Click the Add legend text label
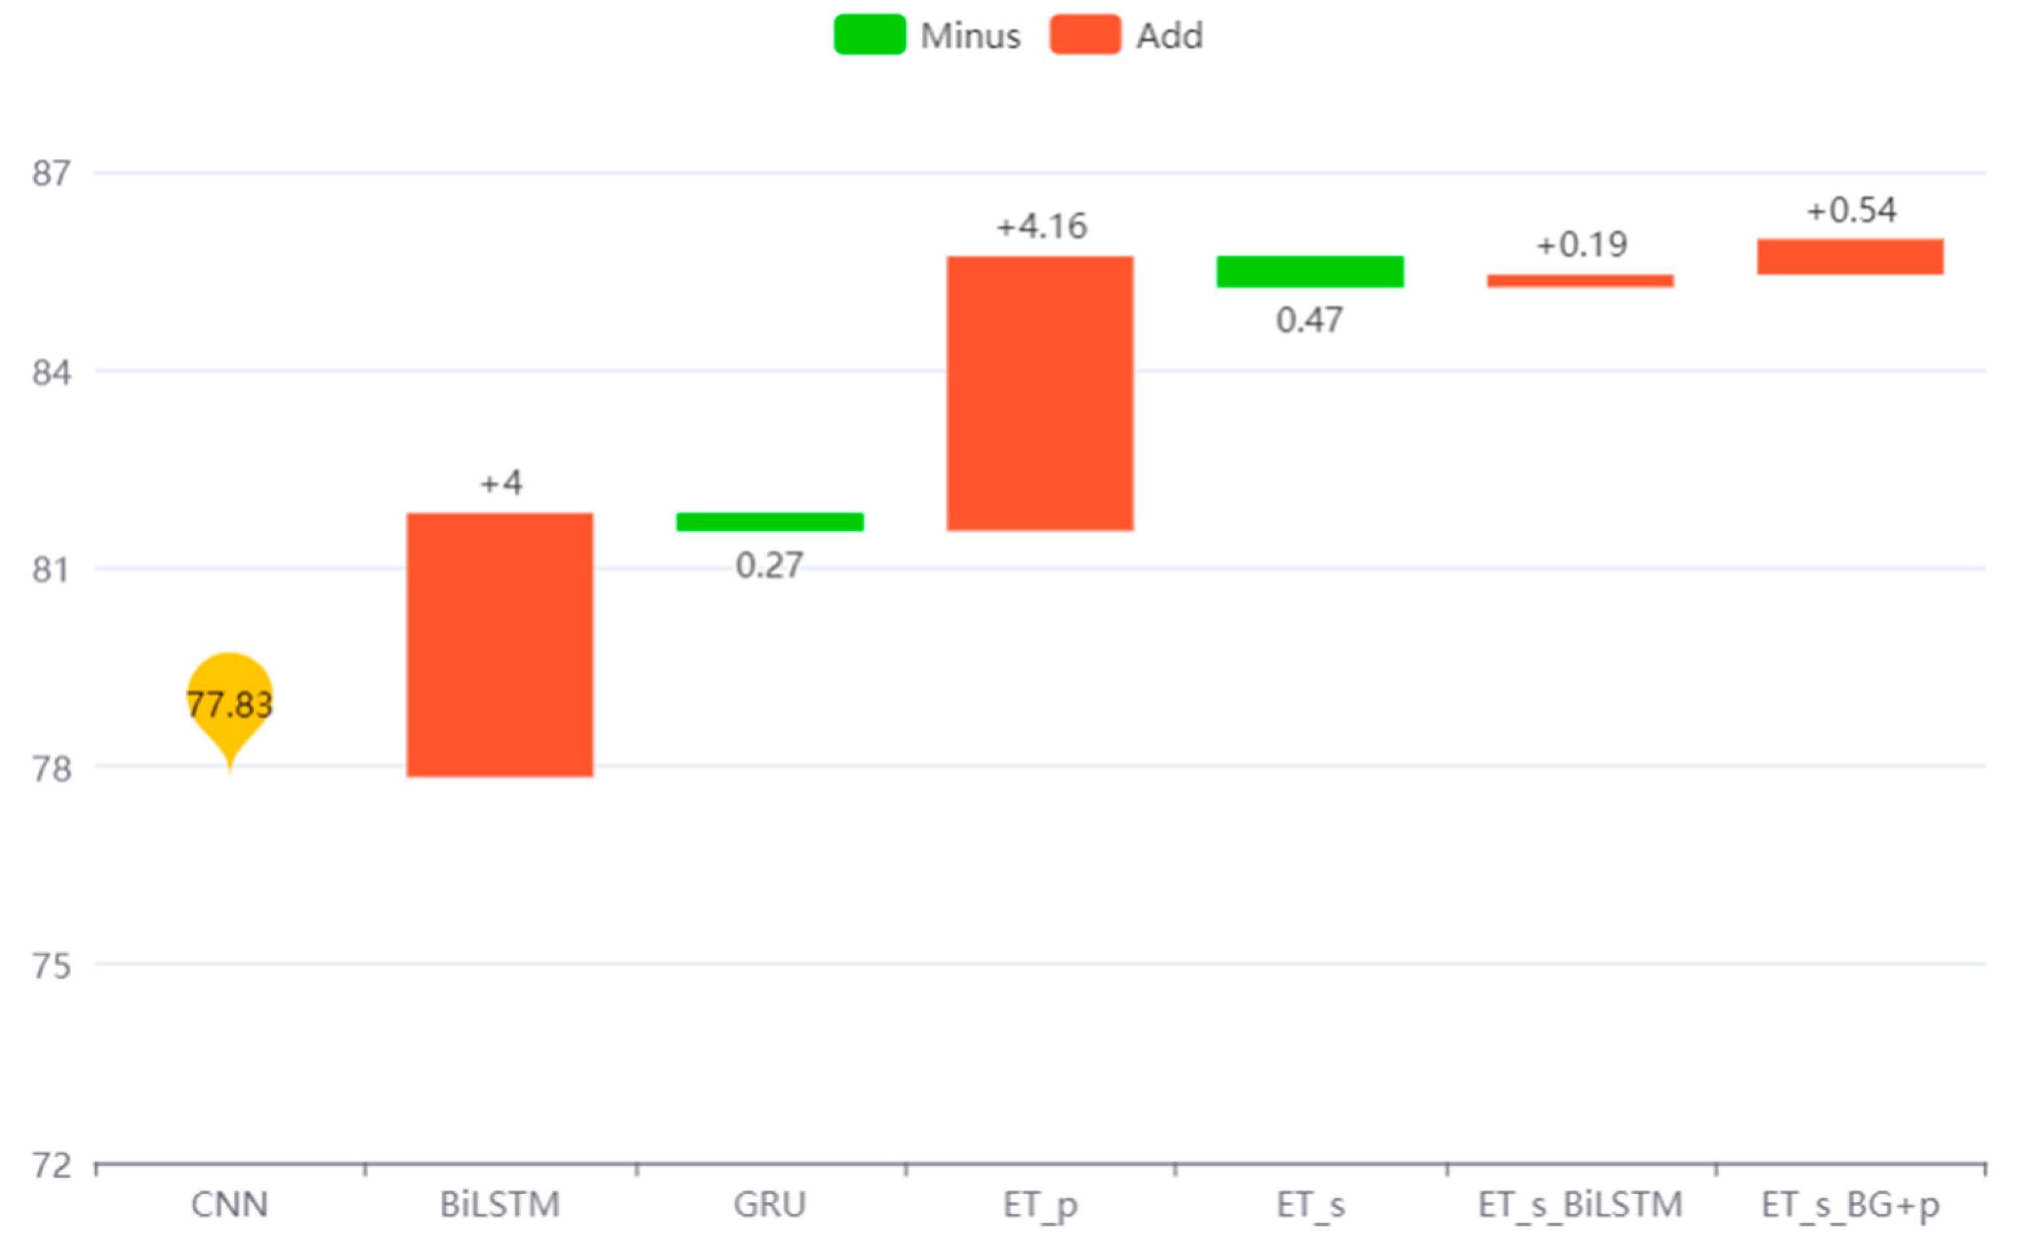 [1169, 36]
